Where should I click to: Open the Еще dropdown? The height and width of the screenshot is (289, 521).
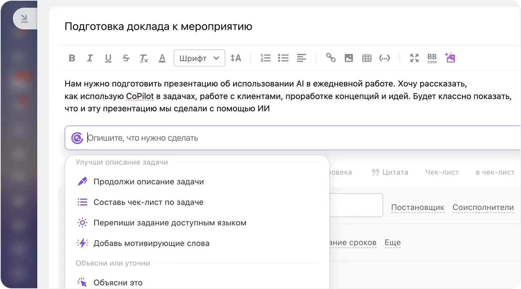393,242
